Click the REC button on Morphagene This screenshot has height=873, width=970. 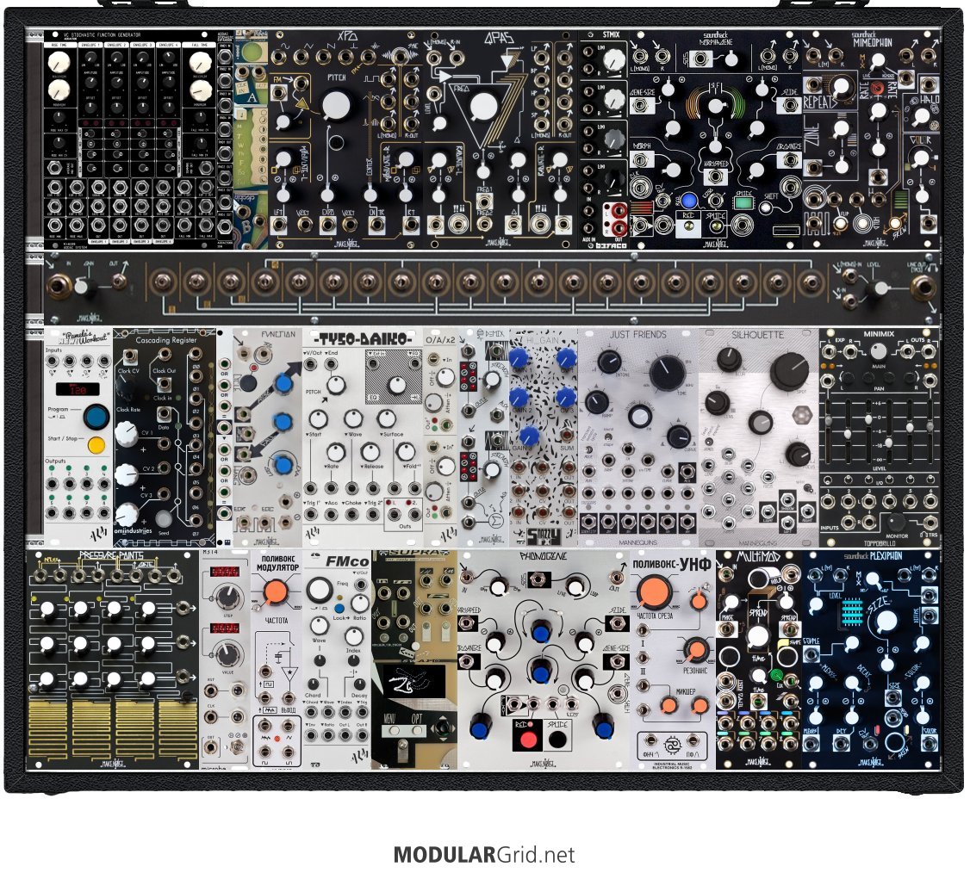coord(687,227)
